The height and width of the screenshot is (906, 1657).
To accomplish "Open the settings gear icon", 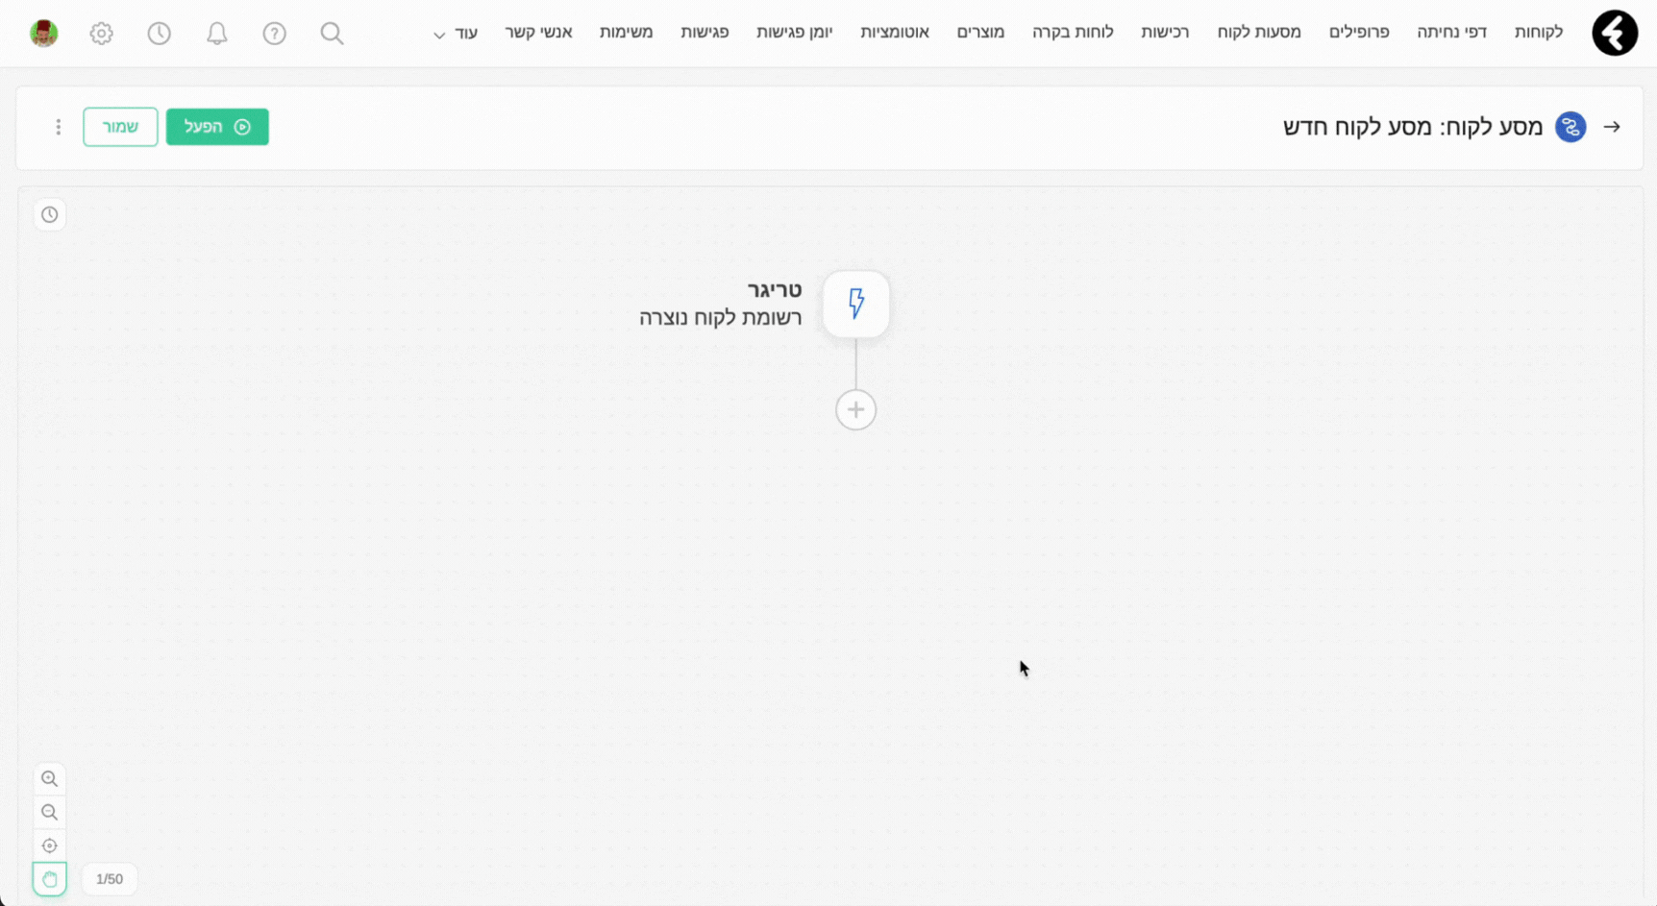I will pos(101,34).
